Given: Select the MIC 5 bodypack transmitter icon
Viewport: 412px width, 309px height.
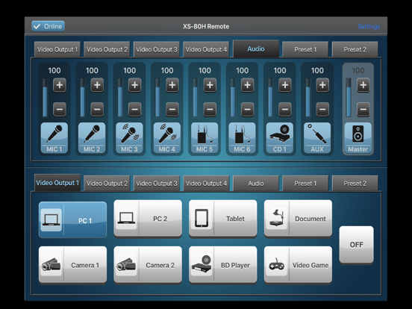Looking at the screenshot, I should point(205,138).
